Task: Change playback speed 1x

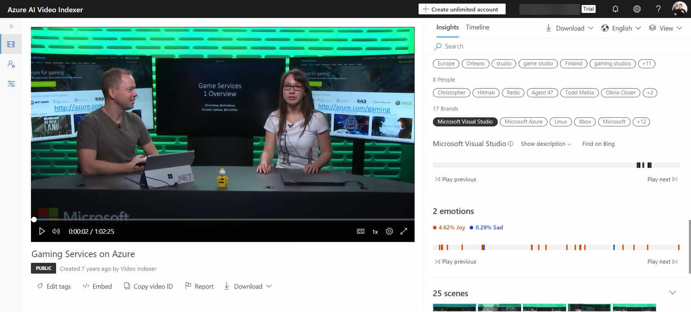Action: tap(375, 232)
